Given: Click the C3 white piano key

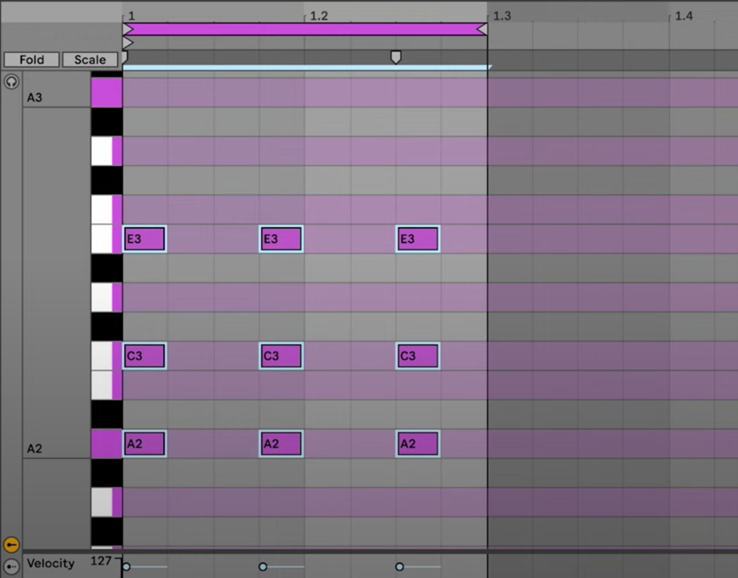Looking at the screenshot, I should 107,356.
